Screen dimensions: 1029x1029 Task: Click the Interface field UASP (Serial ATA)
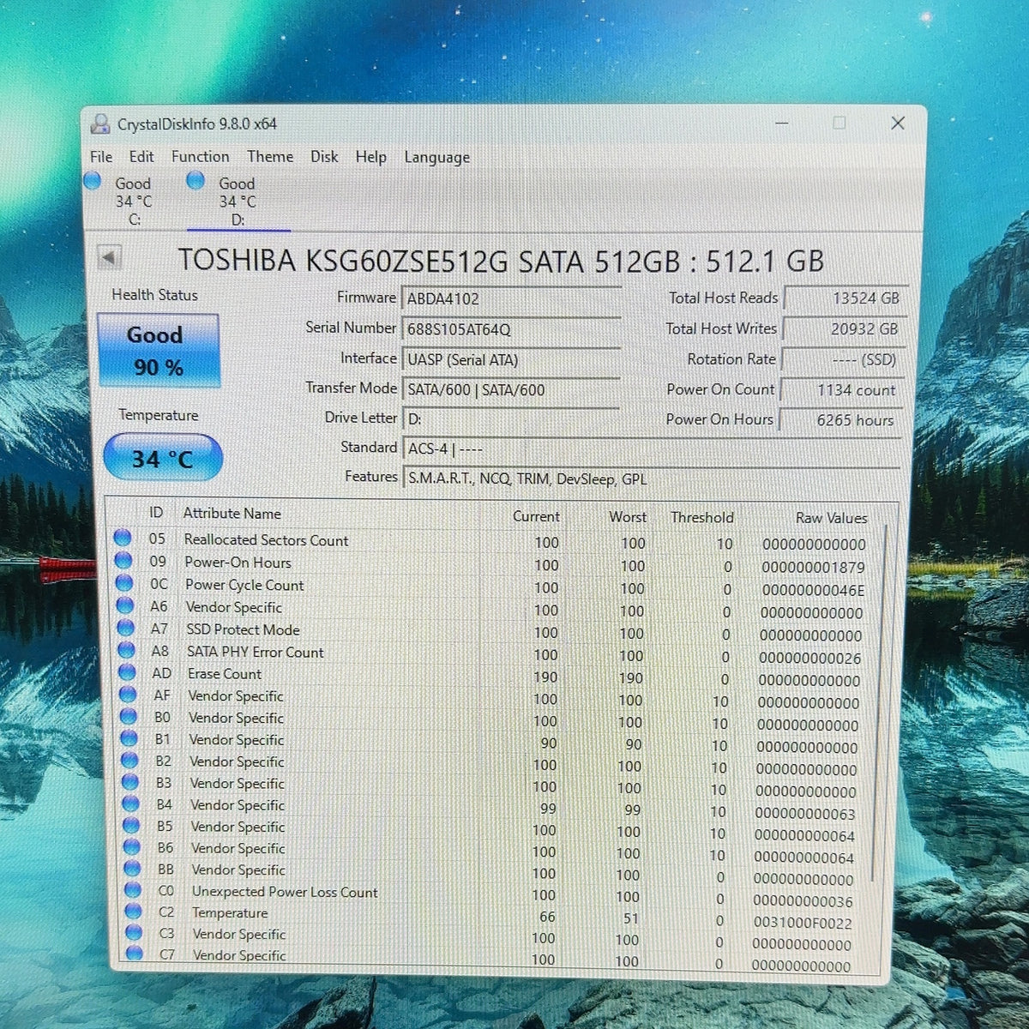click(x=511, y=359)
